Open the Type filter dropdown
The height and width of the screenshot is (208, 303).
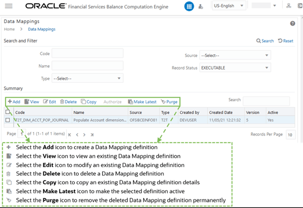(x=88, y=78)
